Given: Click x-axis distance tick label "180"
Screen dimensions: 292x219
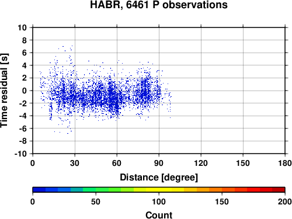Looking at the screenshot, I should click(285, 163).
